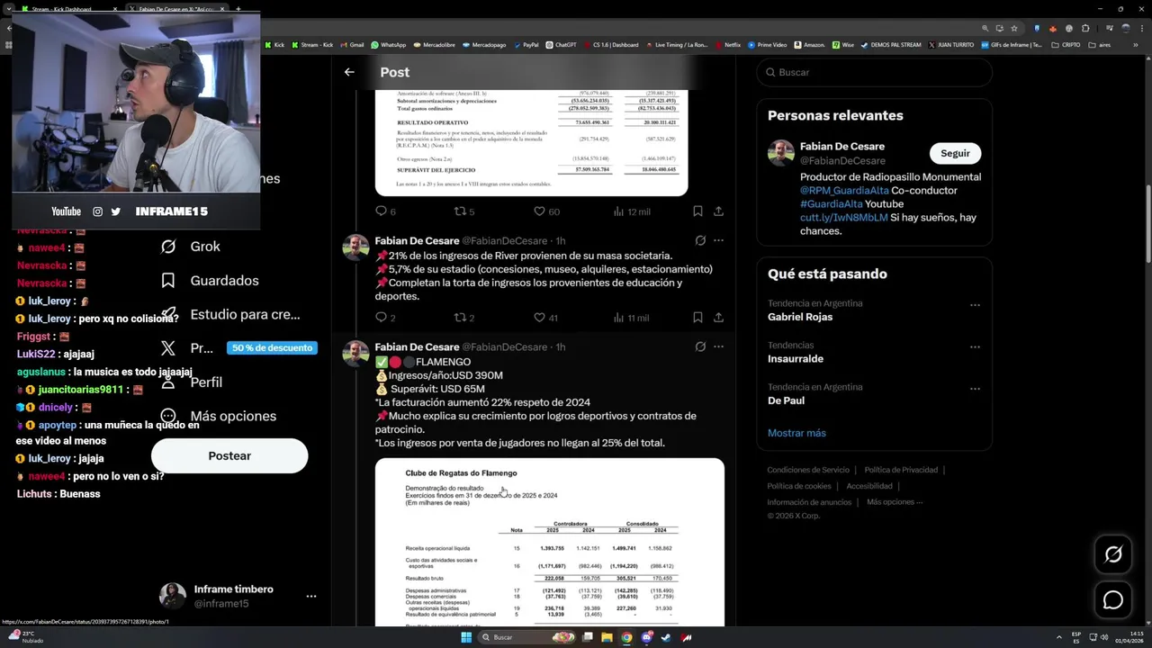Image resolution: width=1152 pixels, height=648 pixels.
Task: Click Windows taskbar Buscar search box
Action: tap(526, 637)
